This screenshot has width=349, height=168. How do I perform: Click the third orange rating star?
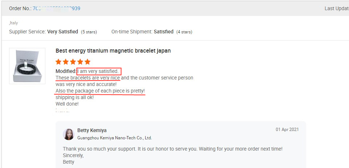pyautogui.click(x=73, y=62)
